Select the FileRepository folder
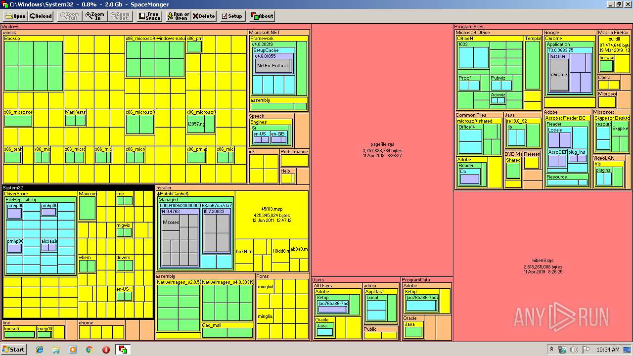This screenshot has height=356, width=633. pyautogui.click(x=21, y=200)
